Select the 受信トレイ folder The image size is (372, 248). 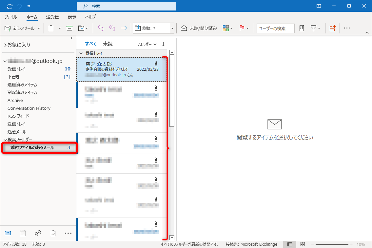coord(16,69)
